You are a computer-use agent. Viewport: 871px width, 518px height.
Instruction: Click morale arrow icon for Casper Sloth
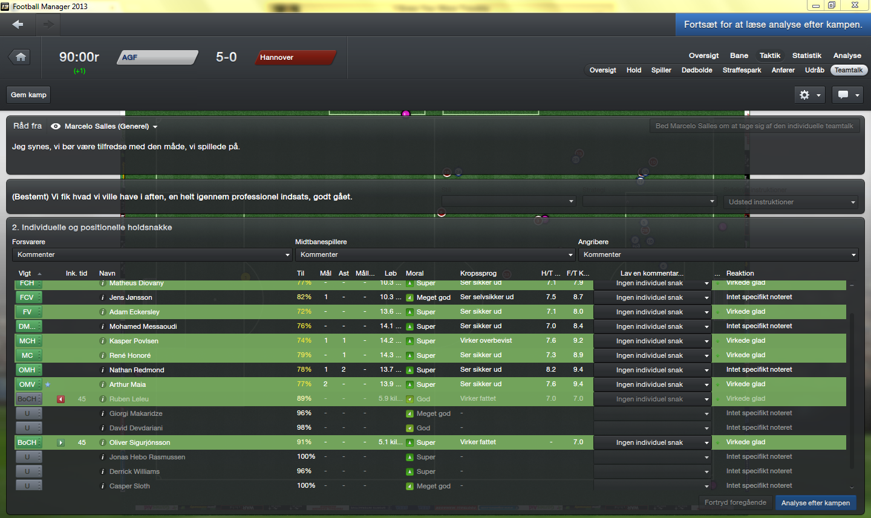409,486
